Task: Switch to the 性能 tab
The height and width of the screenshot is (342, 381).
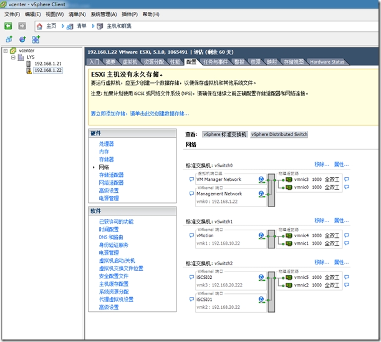Action: (x=175, y=62)
